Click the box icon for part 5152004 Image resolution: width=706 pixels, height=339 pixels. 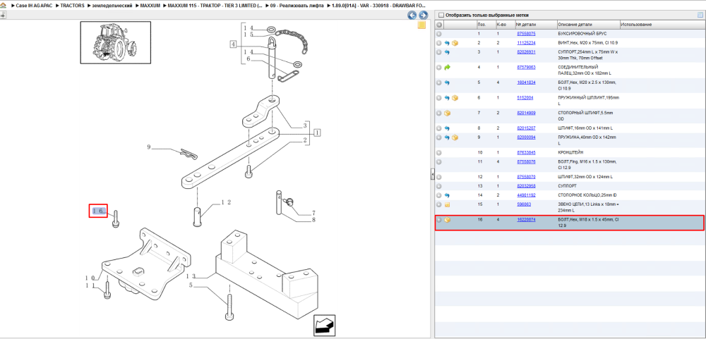point(455,97)
